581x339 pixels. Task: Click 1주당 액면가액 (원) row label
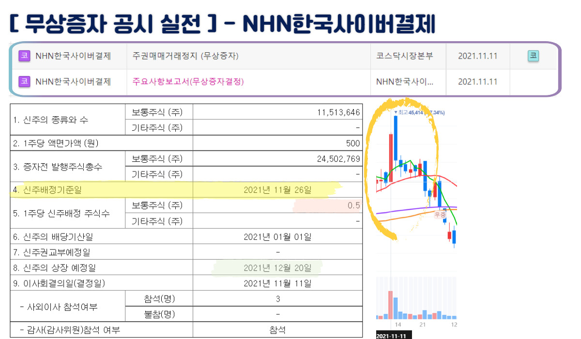tap(56, 143)
